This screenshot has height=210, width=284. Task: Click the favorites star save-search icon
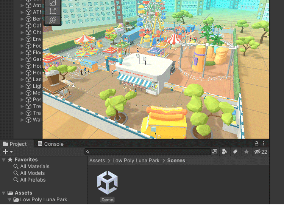(x=247, y=152)
